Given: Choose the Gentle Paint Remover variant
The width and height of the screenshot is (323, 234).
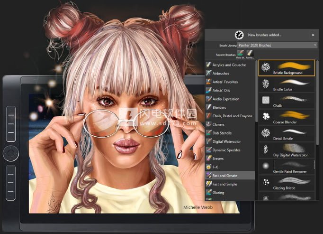Looking at the screenshot, I should 287,167.
